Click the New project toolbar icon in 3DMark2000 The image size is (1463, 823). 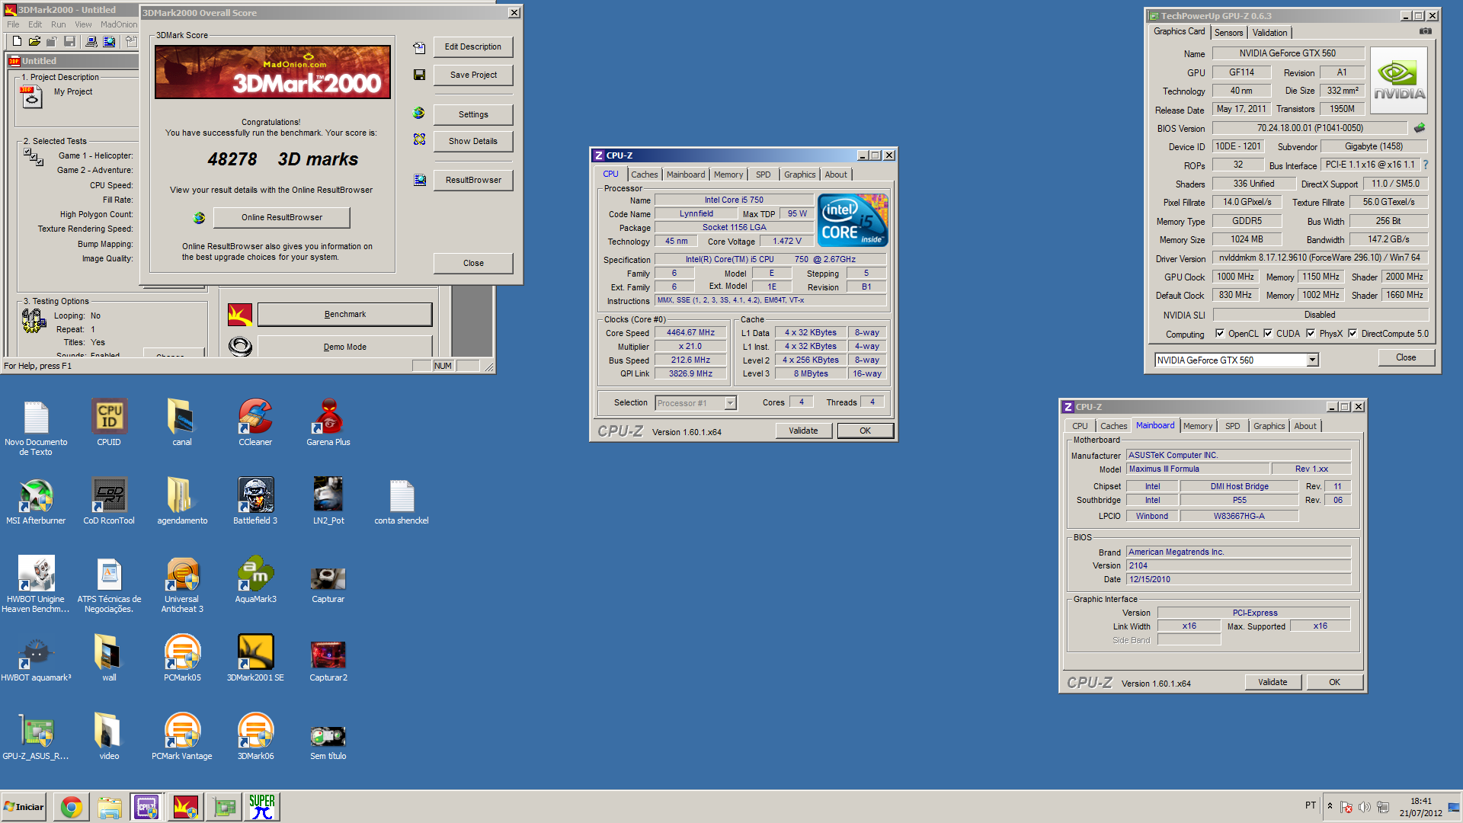tap(16, 41)
